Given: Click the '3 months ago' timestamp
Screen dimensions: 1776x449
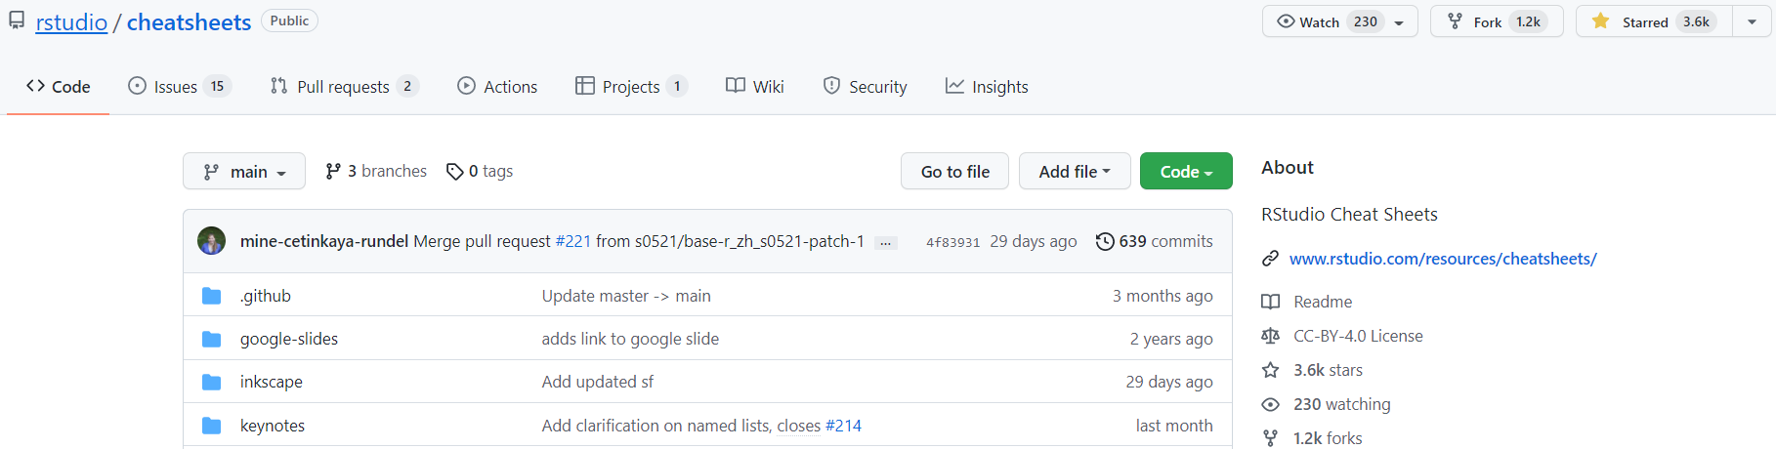Looking at the screenshot, I should pyautogui.click(x=1163, y=296).
